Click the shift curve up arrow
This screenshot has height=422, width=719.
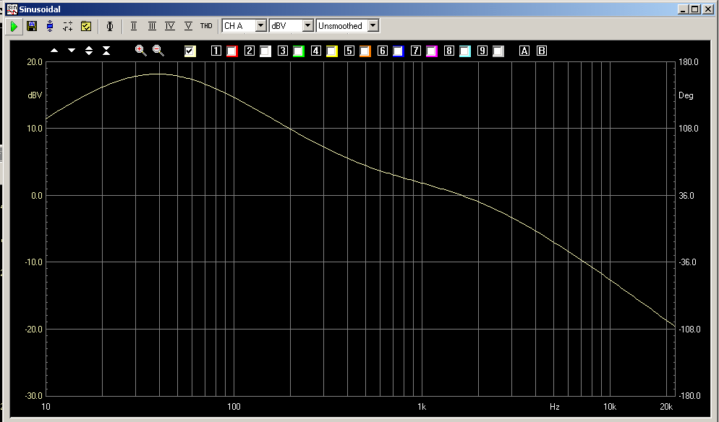(54, 51)
